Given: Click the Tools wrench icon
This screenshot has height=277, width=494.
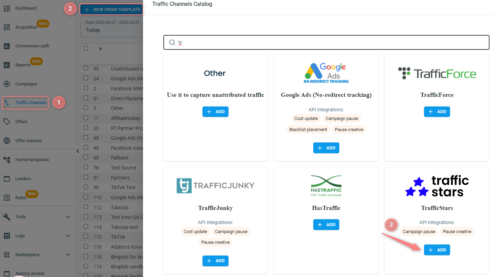Looking at the screenshot, I should click(x=7, y=217).
